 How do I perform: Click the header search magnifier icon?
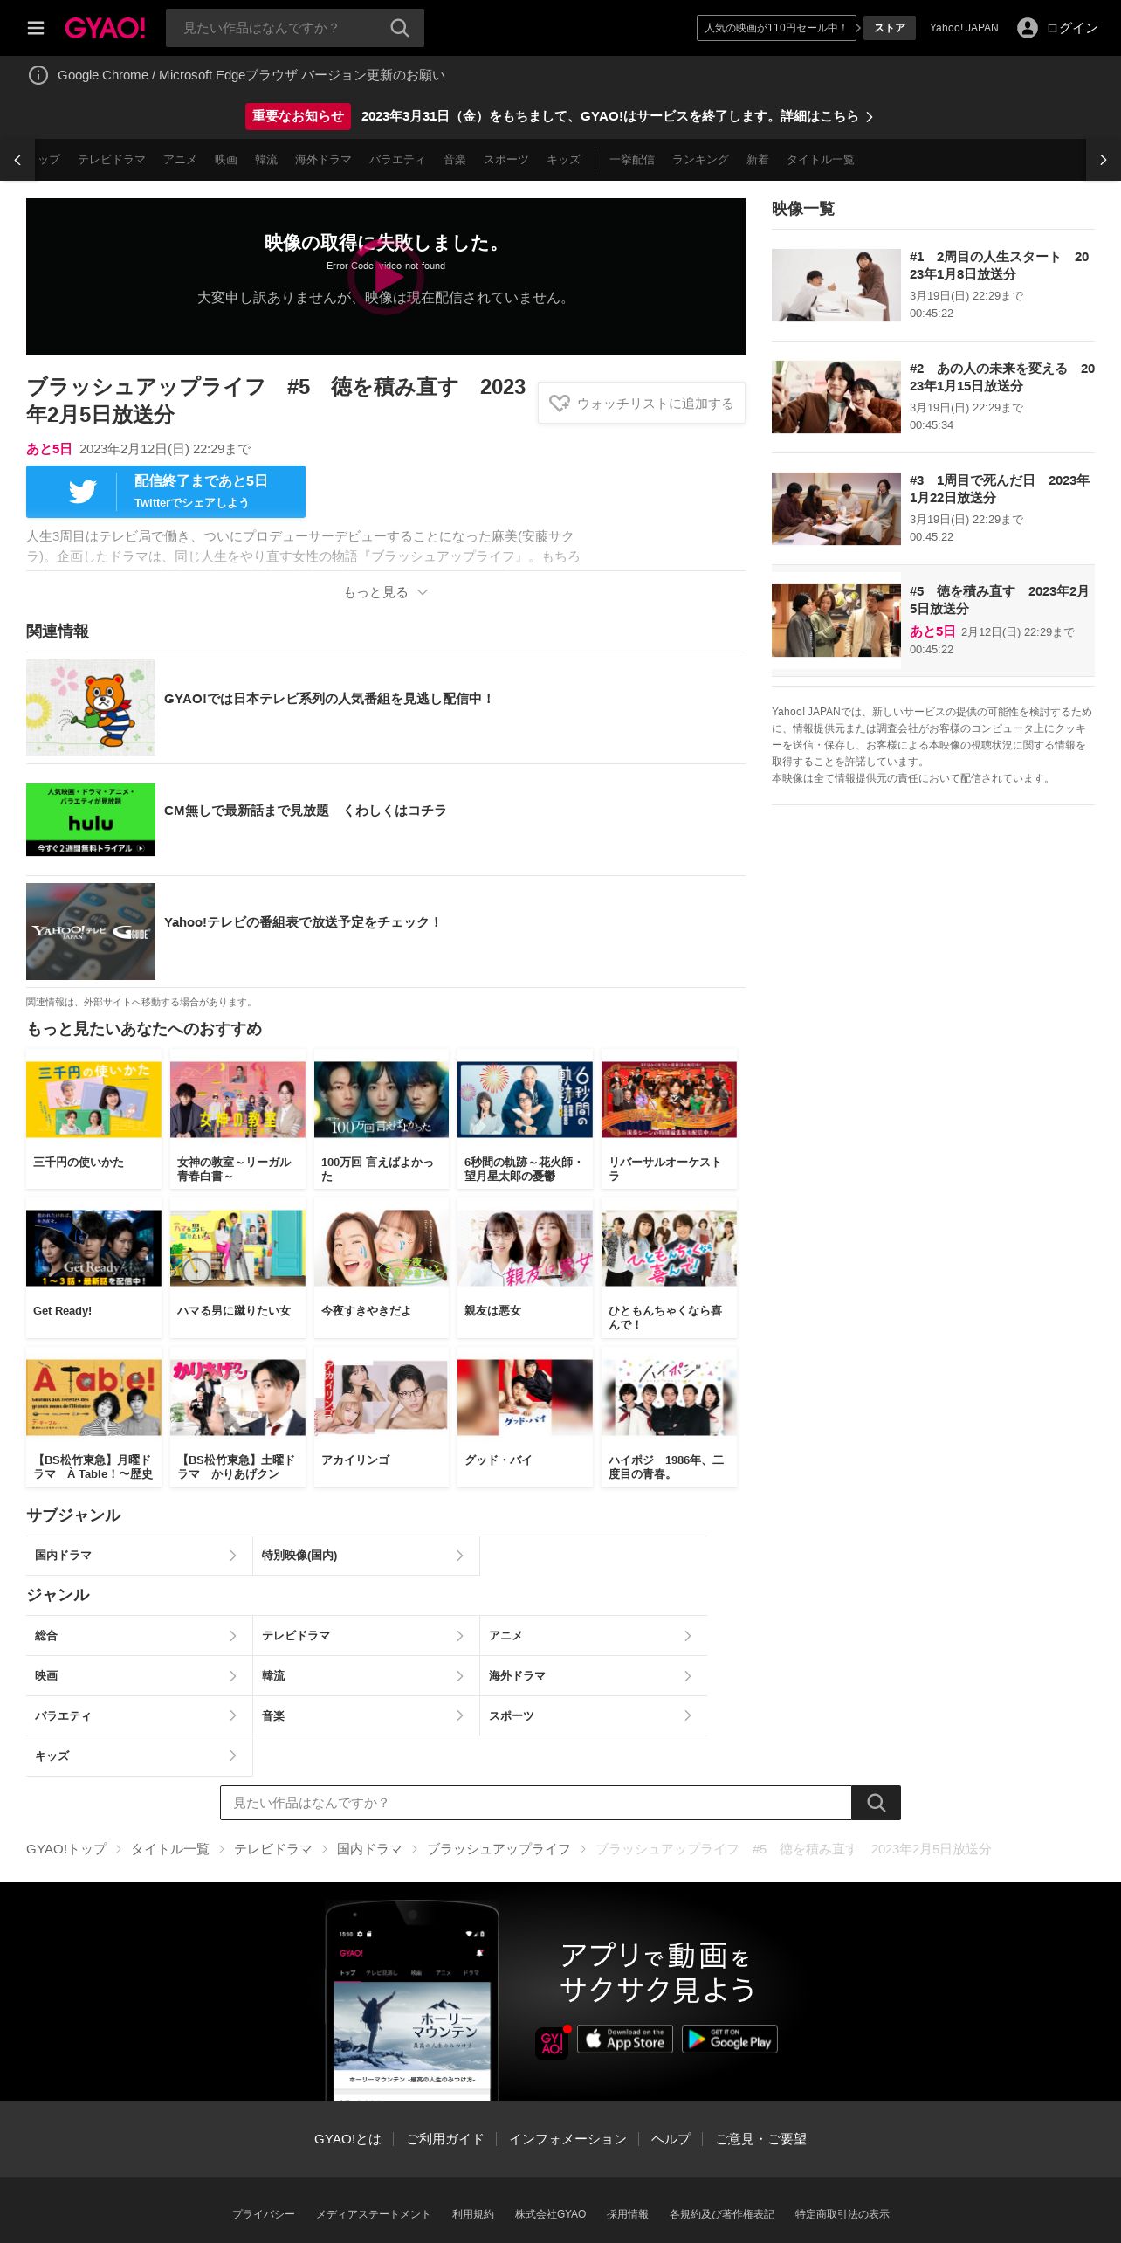click(400, 28)
